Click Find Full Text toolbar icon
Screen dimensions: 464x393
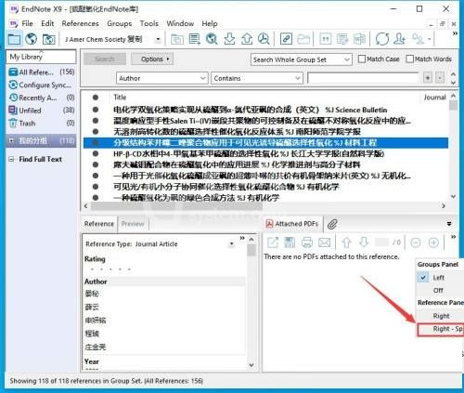pos(264,39)
